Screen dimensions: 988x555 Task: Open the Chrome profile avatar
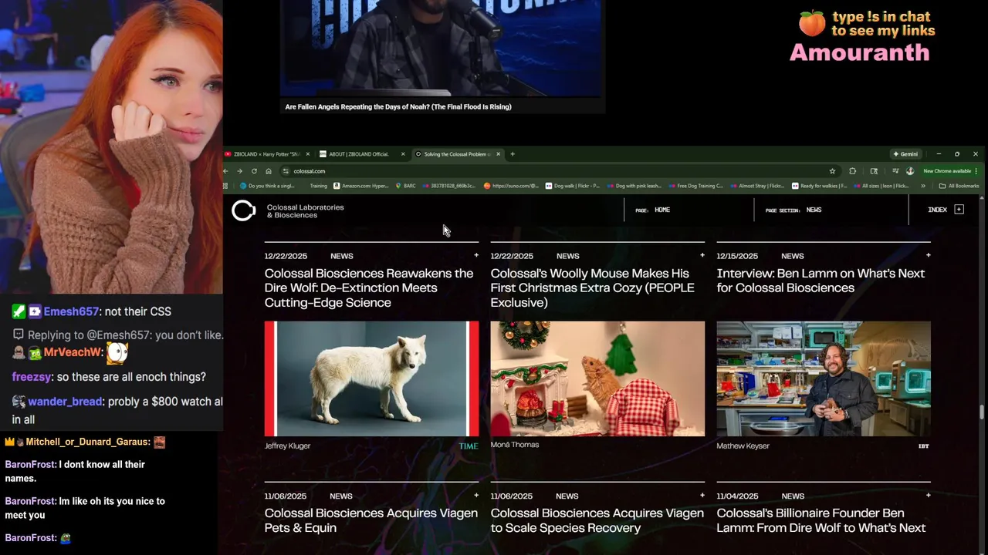910,171
